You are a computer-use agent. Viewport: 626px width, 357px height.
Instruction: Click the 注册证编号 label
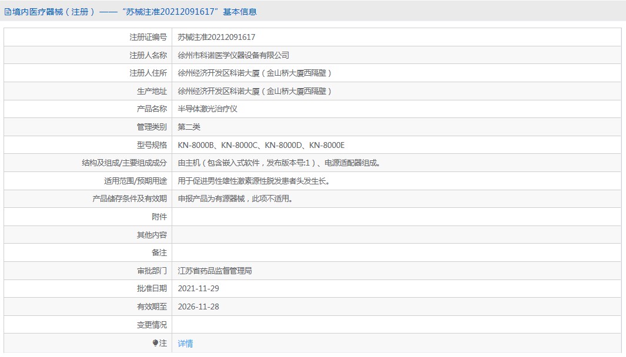(x=148, y=37)
